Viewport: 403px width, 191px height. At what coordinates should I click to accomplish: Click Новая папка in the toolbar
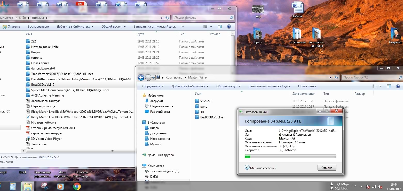point(307,86)
